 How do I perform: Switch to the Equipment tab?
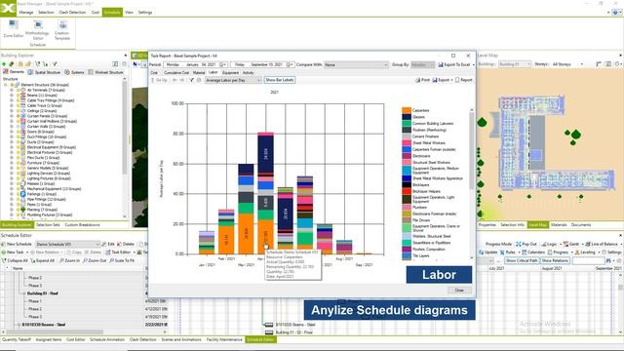click(x=230, y=73)
